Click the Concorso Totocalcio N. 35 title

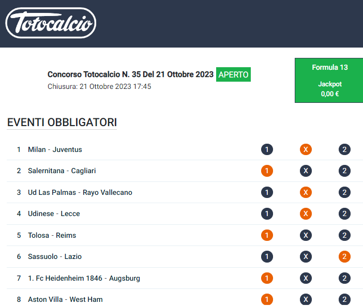(x=130, y=74)
